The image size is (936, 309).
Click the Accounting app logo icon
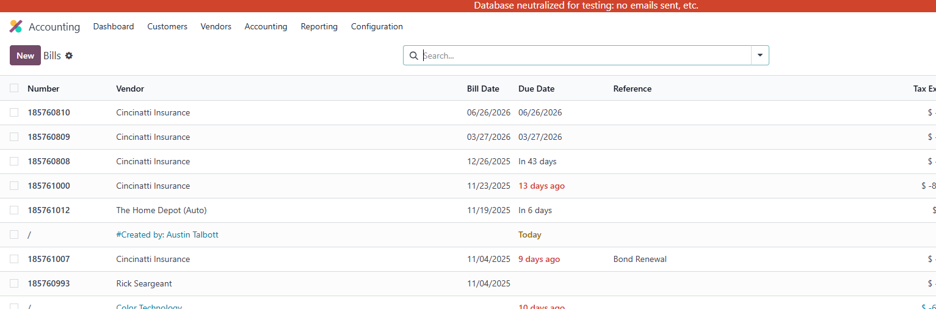(16, 27)
